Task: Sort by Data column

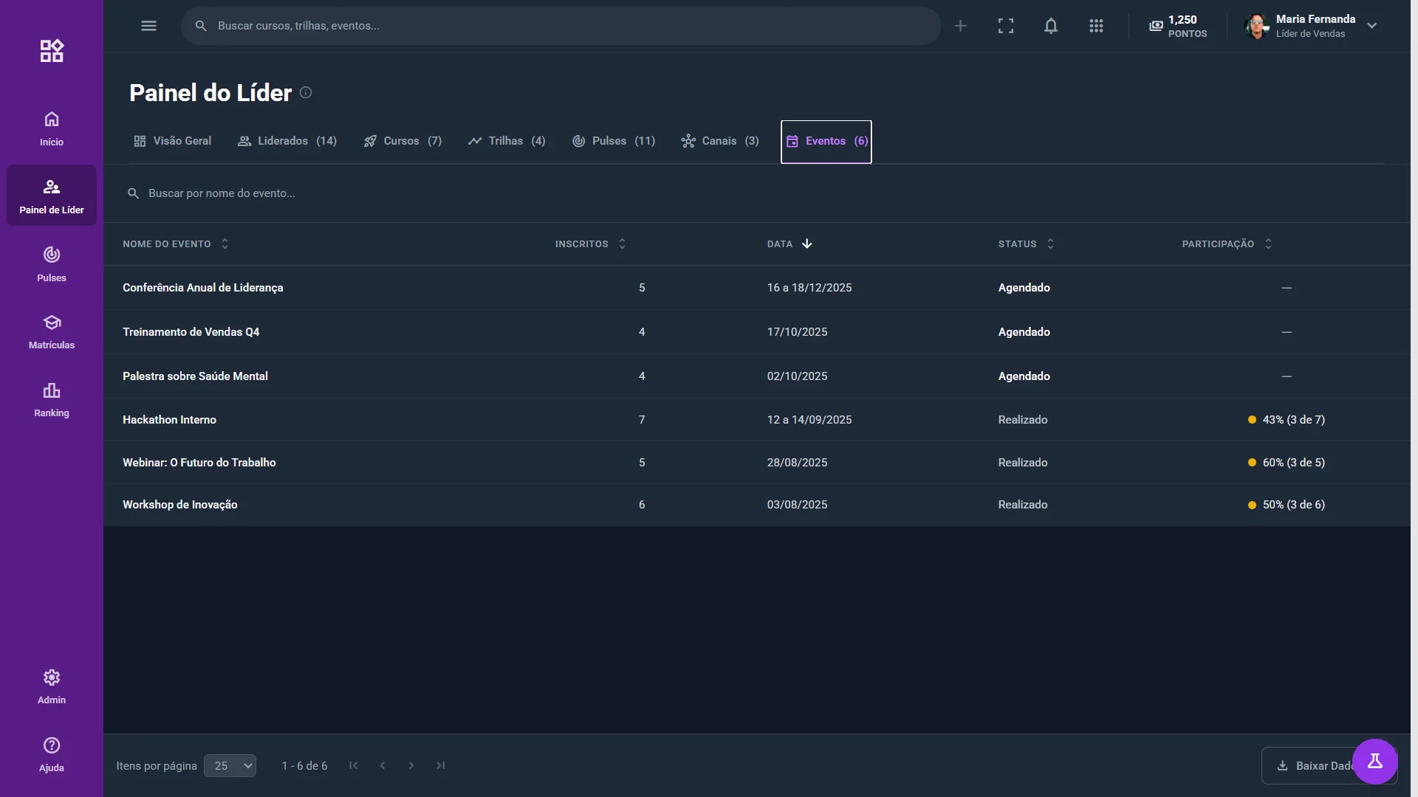Action: pos(790,244)
